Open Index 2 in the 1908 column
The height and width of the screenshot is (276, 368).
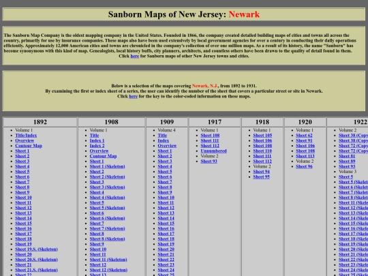[x=97, y=146]
